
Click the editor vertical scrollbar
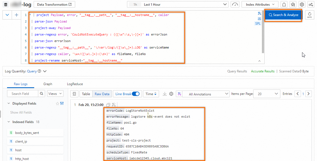click(x=263, y=32)
